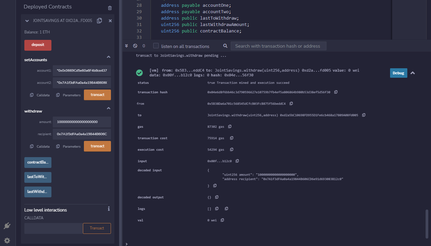Focus the setAccounts account1 input field
This screenshot has width=431, height=246.
coord(82,71)
